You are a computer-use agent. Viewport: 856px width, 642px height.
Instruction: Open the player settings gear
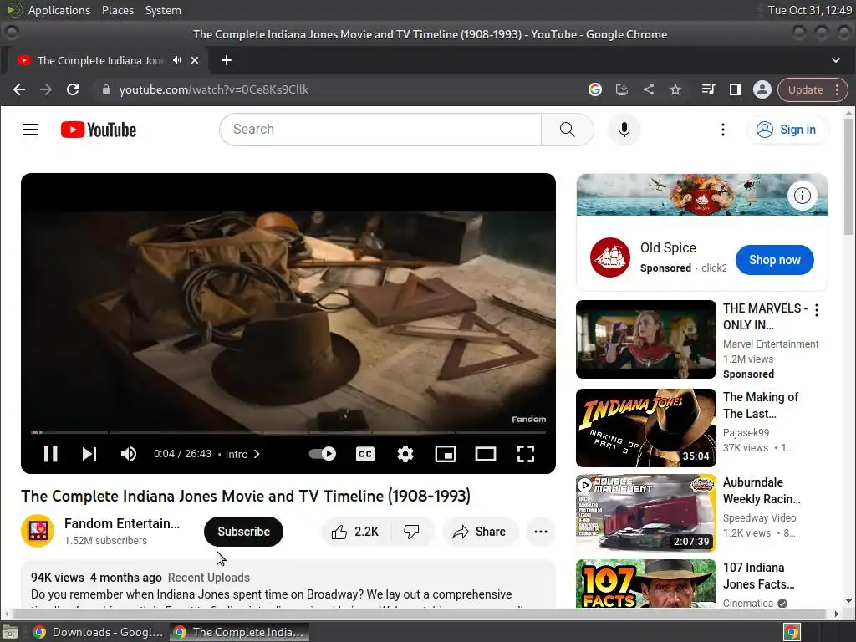click(x=405, y=454)
